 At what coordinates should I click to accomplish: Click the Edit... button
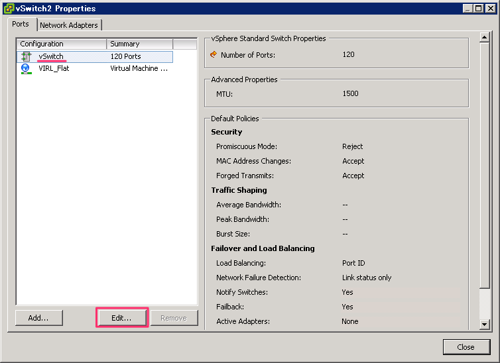(x=122, y=318)
